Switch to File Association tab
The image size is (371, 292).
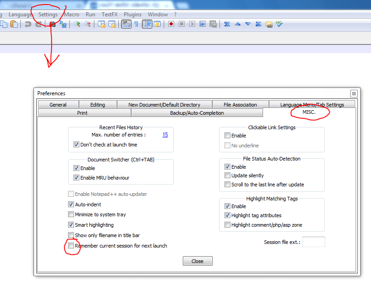(x=240, y=105)
